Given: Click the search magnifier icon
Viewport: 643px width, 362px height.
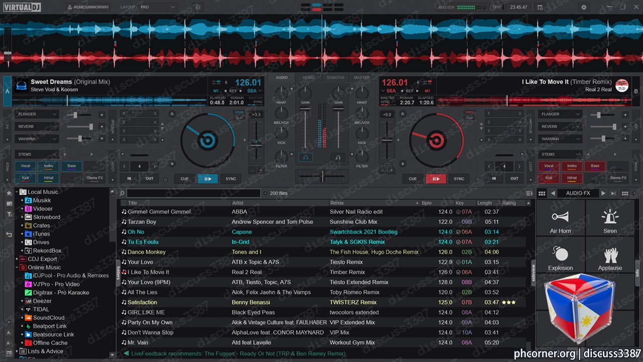Looking at the screenshot, I should (122, 193).
